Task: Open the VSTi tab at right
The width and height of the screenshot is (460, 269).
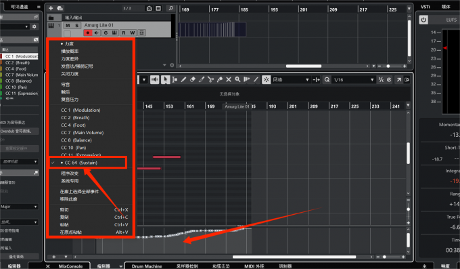Action: pos(425,7)
